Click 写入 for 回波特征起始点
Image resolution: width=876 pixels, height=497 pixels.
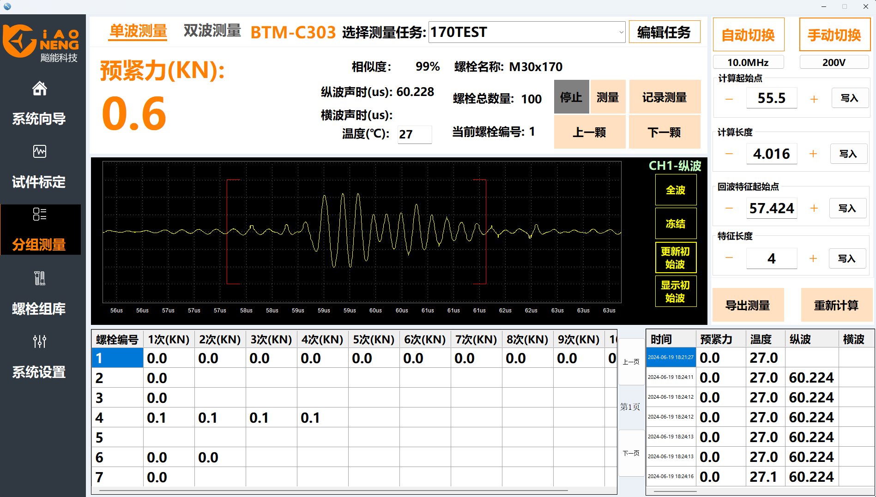click(x=848, y=208)
